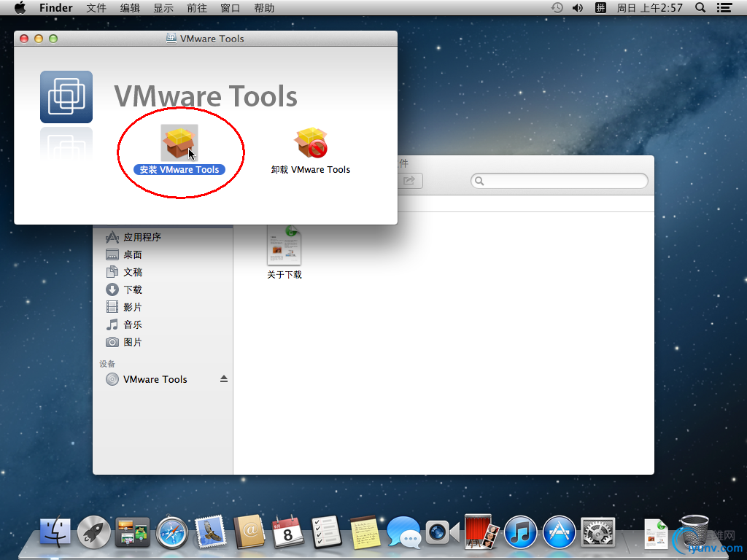The height and width of the screenshot is (560, 747).
Task: Click the volume icon in menu bar
Action: click(578, 7)
